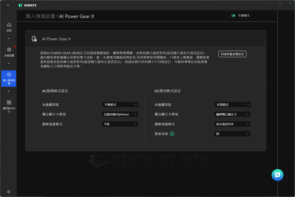
Task: Open the AC 系統總效能 平衡模式 dropdown
Action: (120, 104)
